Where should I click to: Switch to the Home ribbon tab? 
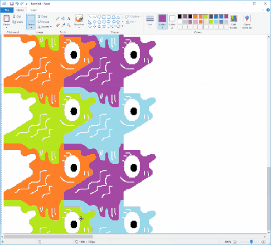(x=20, y=10)
